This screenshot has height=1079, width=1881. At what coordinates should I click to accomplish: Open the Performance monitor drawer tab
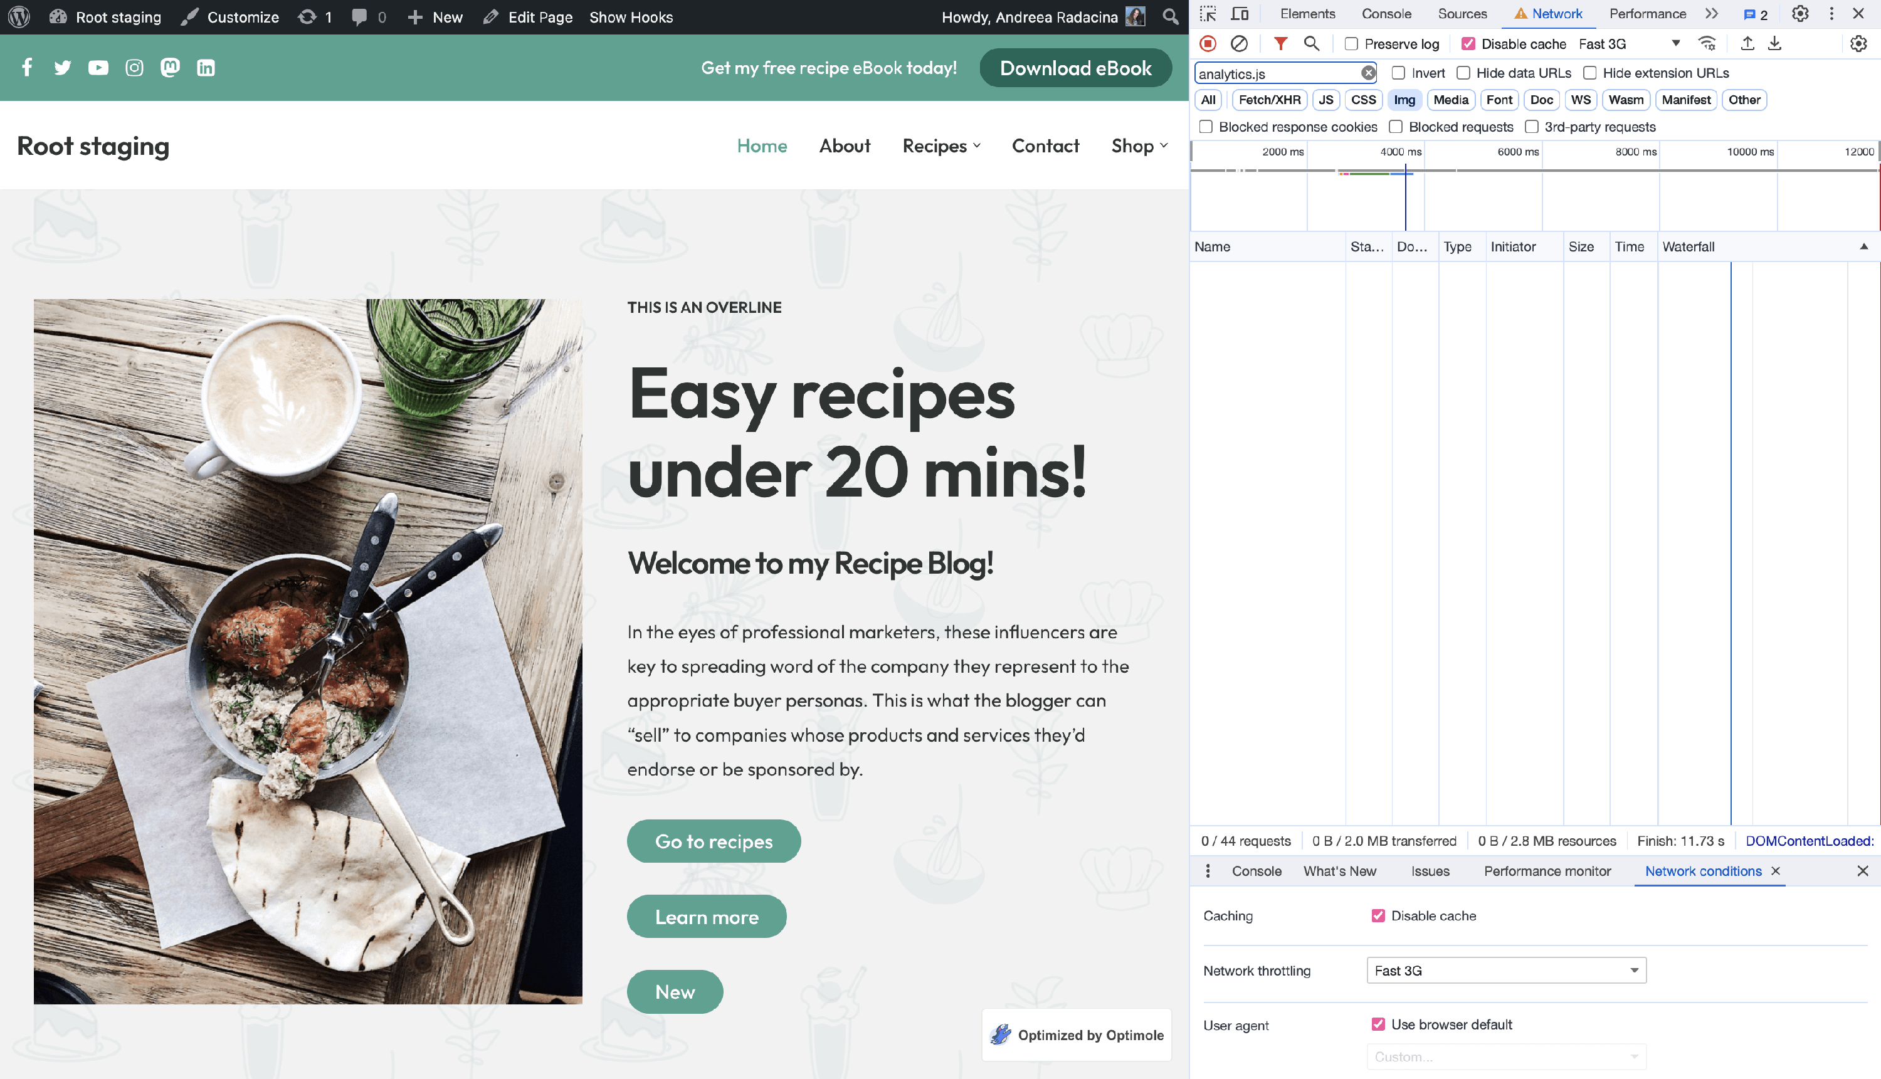1547,871
